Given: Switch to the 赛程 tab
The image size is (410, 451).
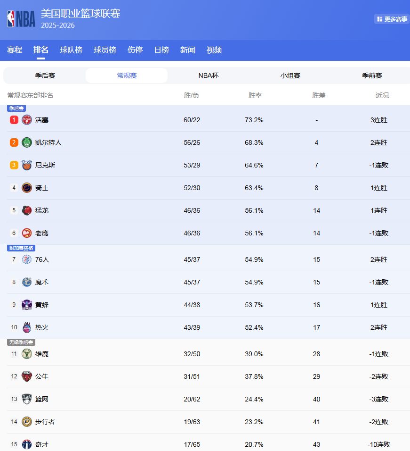Looking at the screenshot, I should click(15, 50).
